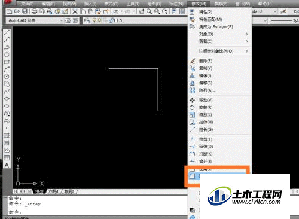The image size is (299, 219).
Task: Choose 拉伸(H) from Modify menu
Action: [x=219, y=122]
